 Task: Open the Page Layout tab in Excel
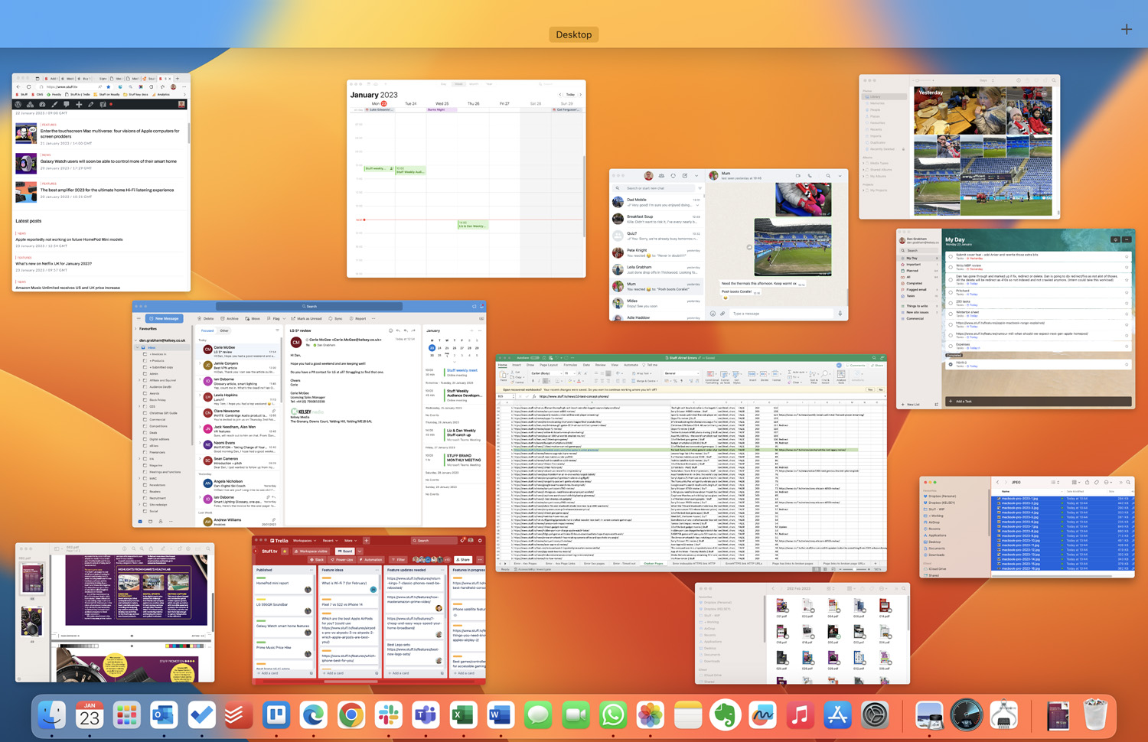click(549, 365)
